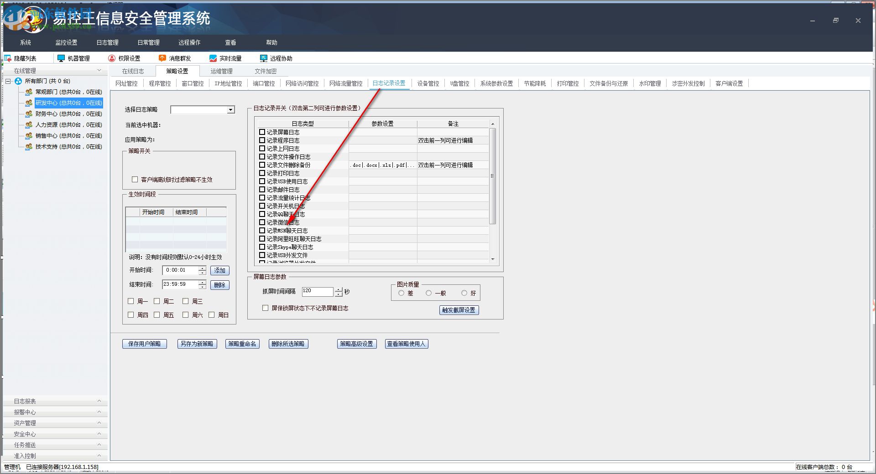Click the 消息群发 icon
This screenshot has height=474, width=876.
coord(162,58)
